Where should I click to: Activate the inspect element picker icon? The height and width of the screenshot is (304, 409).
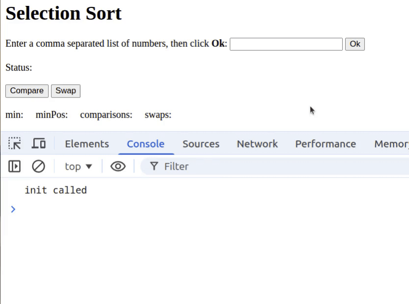point(15,144)
